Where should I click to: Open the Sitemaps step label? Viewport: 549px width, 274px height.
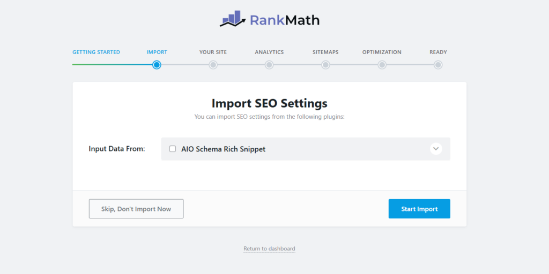pos(325,52)
